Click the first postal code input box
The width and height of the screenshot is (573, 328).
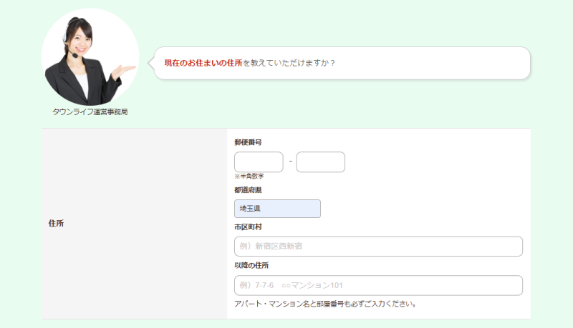[x=259, y=161]
